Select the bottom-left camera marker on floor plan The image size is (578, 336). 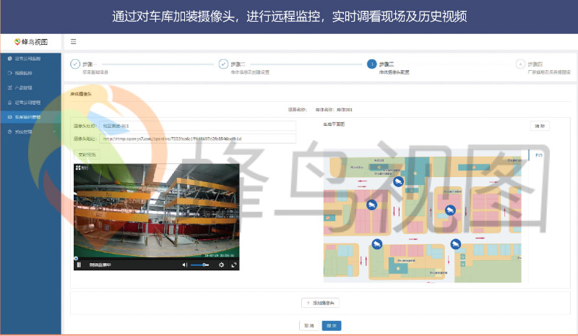tap(376, 244)
